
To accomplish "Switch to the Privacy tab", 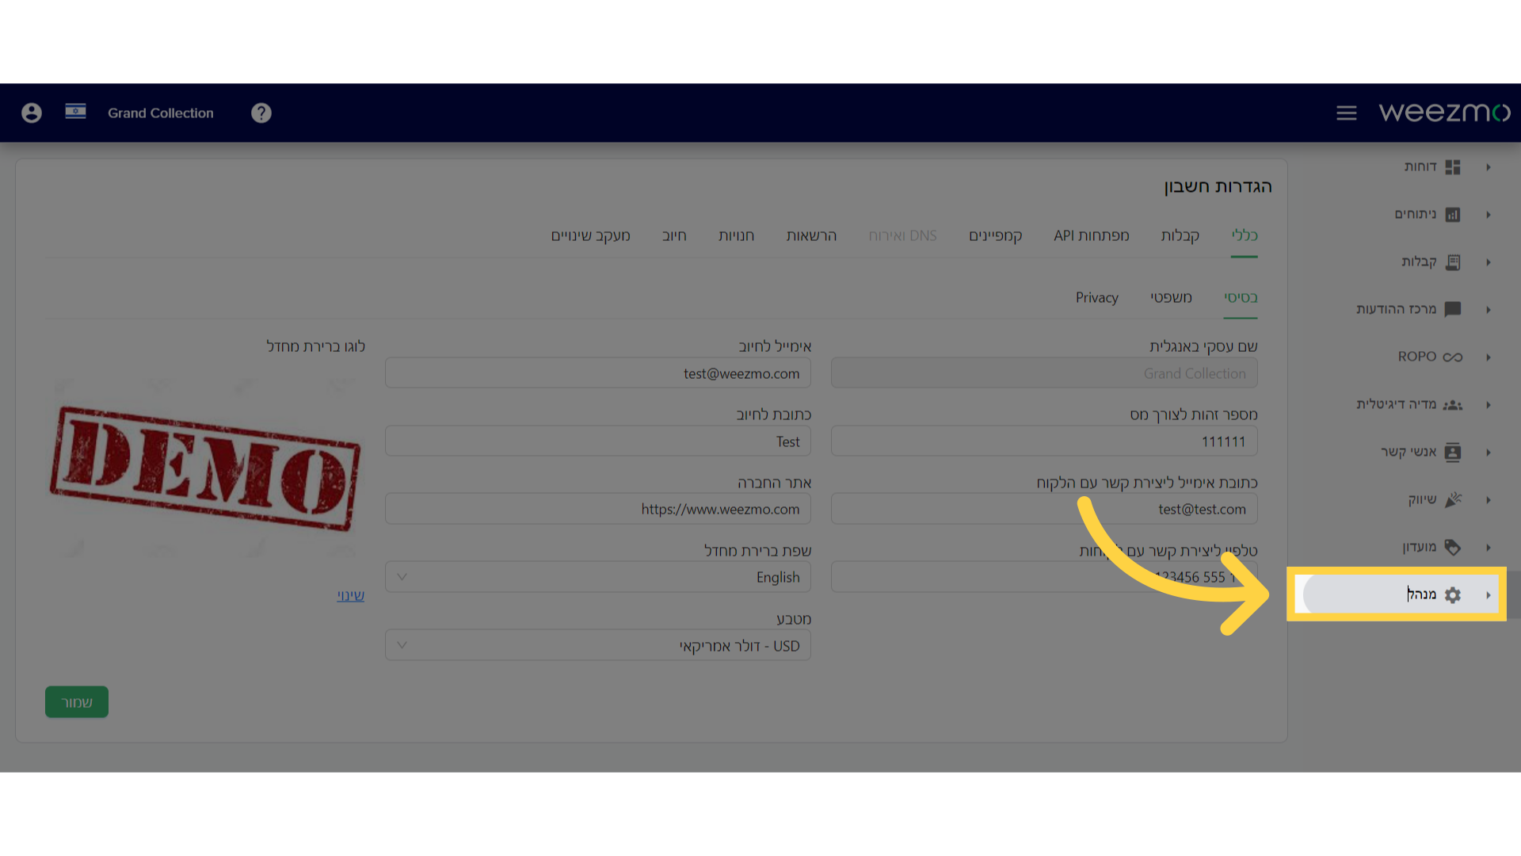I will pos(1097,297).
